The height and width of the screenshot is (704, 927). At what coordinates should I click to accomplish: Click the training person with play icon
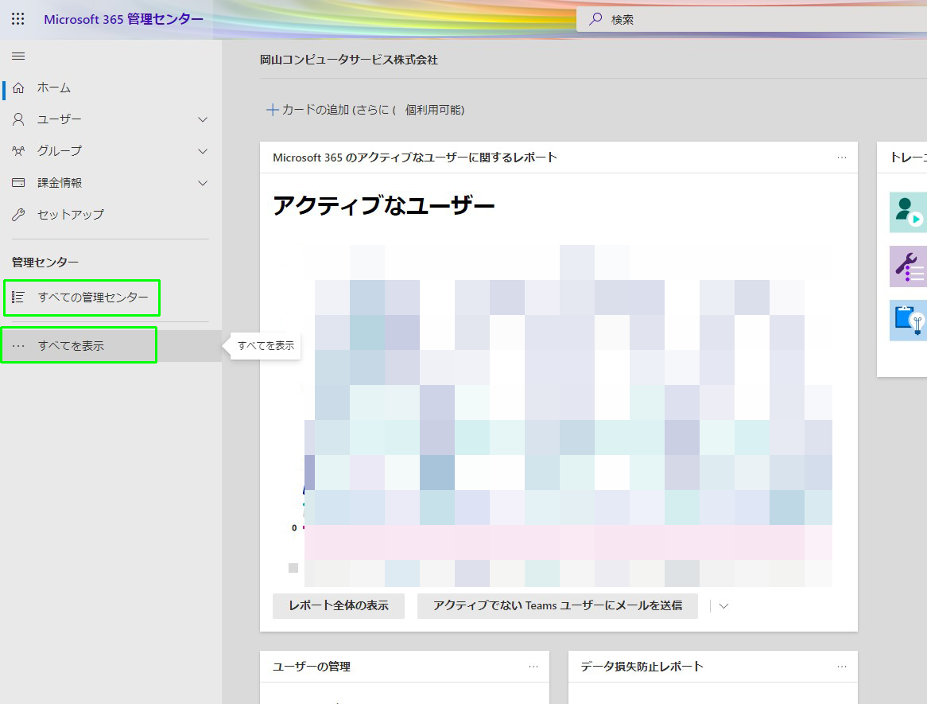pos(908,212)
